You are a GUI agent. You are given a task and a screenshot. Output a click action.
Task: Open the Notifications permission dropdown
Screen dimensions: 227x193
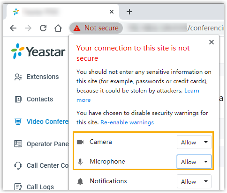(x=194, y=181)
